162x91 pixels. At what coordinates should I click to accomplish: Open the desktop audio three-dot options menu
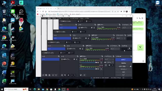pyautogui.click(x=101, y=63)
